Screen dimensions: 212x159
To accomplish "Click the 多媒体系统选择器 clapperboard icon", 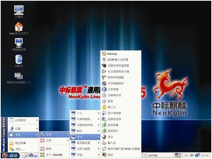I will click(104, 66).
